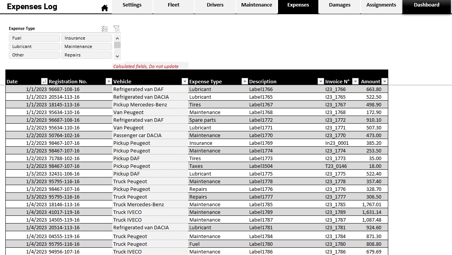Filter by Repairs in the slicer

coord(86,55)
